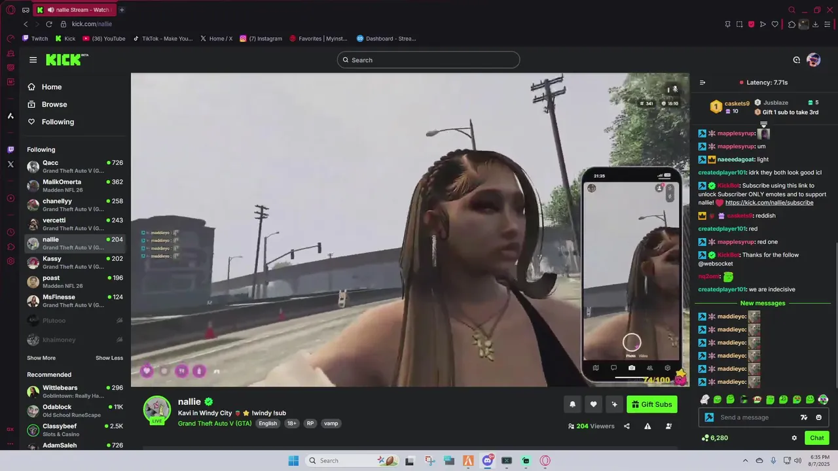Open MsFinesse's channel in Following list

[x=75, y=301]
